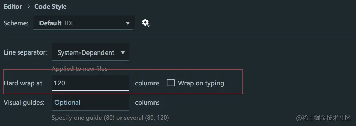The height and width of the screenshot is (126, 356).
Task: Open the scheme actions gear icon
Action: [145, 23]
